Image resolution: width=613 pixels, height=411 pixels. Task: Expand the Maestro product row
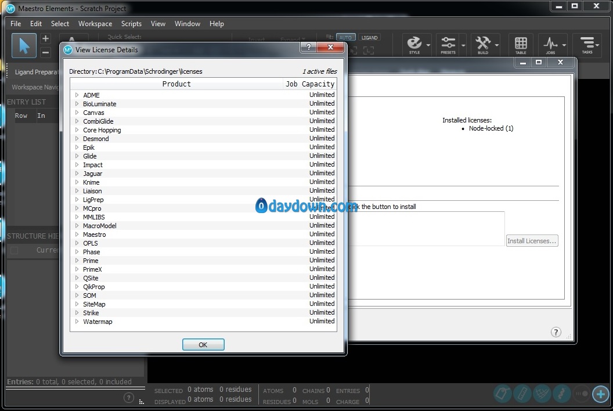(x=77, y=235)
